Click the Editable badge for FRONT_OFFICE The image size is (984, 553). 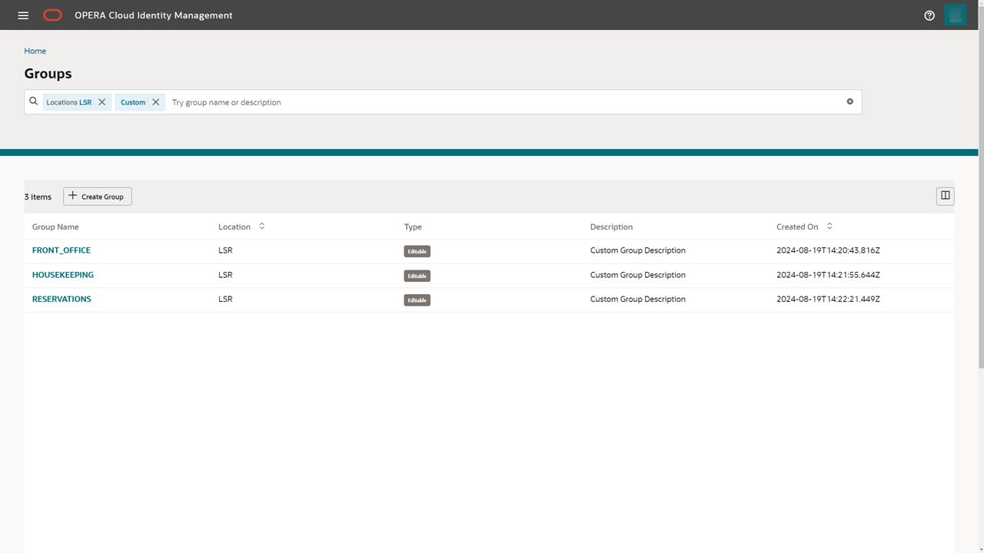pos(417,251)
